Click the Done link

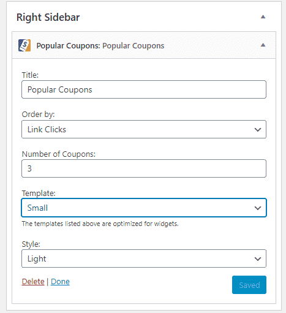pyautogui.click(x=60, y=282)
